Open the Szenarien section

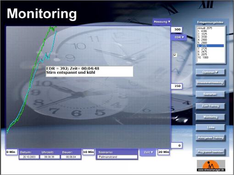(x=210, y=94)
